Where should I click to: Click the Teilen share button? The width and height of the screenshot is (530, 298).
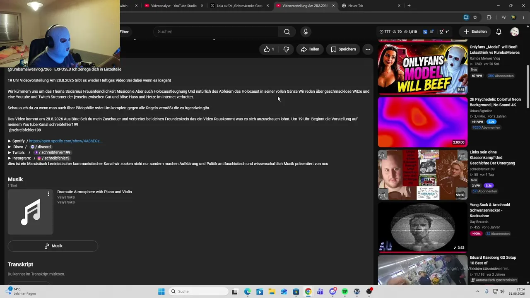click(310, 49)
